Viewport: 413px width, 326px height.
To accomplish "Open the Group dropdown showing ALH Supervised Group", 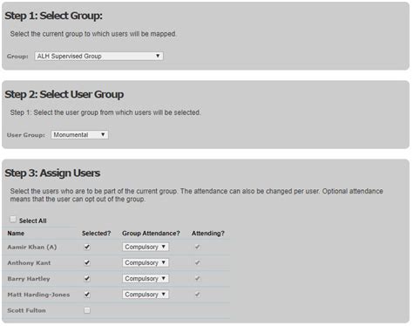I will coord(98,56).
